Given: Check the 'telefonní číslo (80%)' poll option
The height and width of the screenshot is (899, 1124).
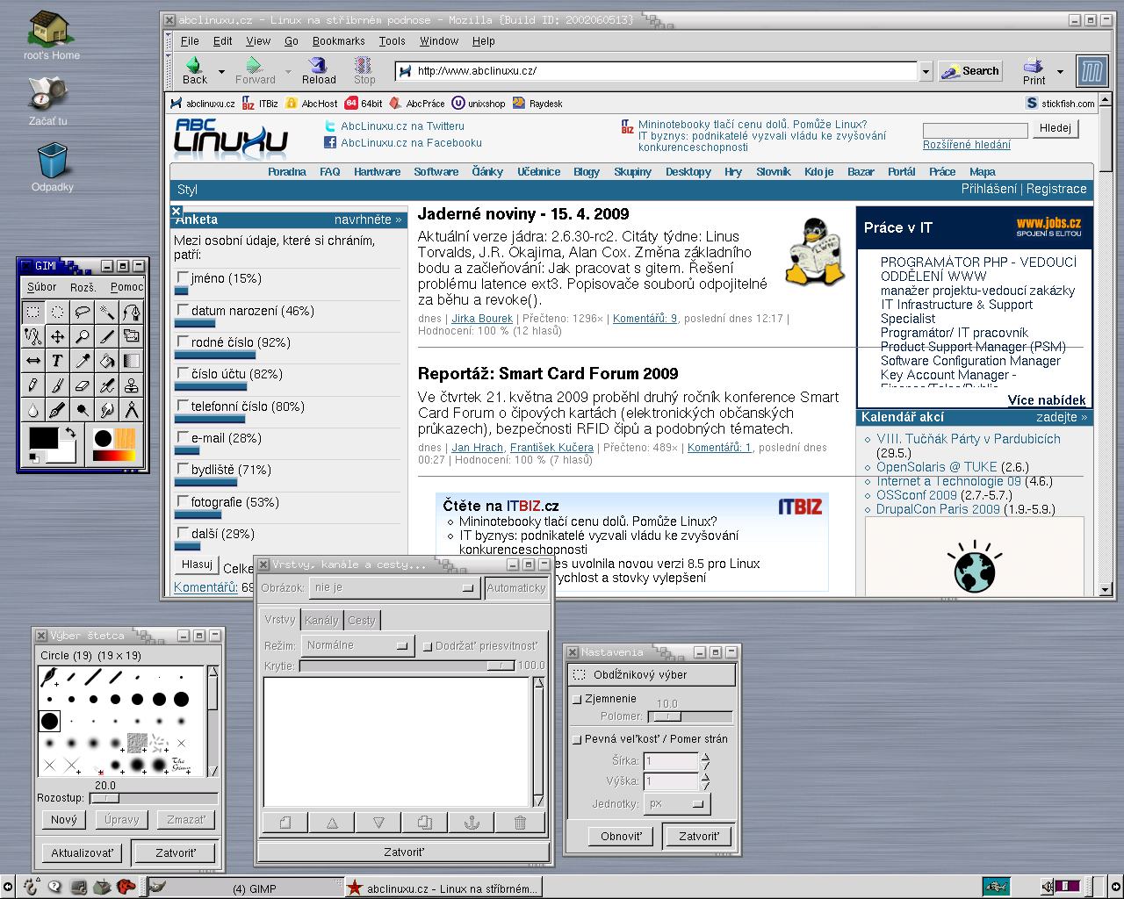Looking at the screenshot, I should pos(183,406).
